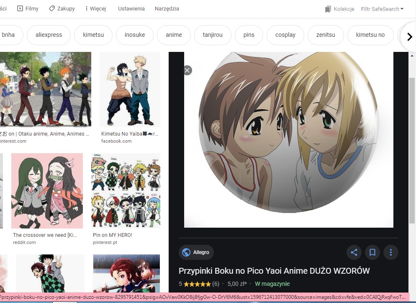The image size is (416, 303).
Task: Select the tanjirou filter chip
Action: 213,35
